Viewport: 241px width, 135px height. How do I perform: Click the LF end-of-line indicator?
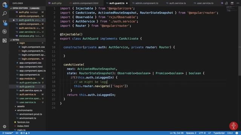pyautogui.click(x=209, y=133)
